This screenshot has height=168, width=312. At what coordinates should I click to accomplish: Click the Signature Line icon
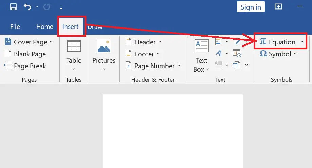[x=237, y=41]
